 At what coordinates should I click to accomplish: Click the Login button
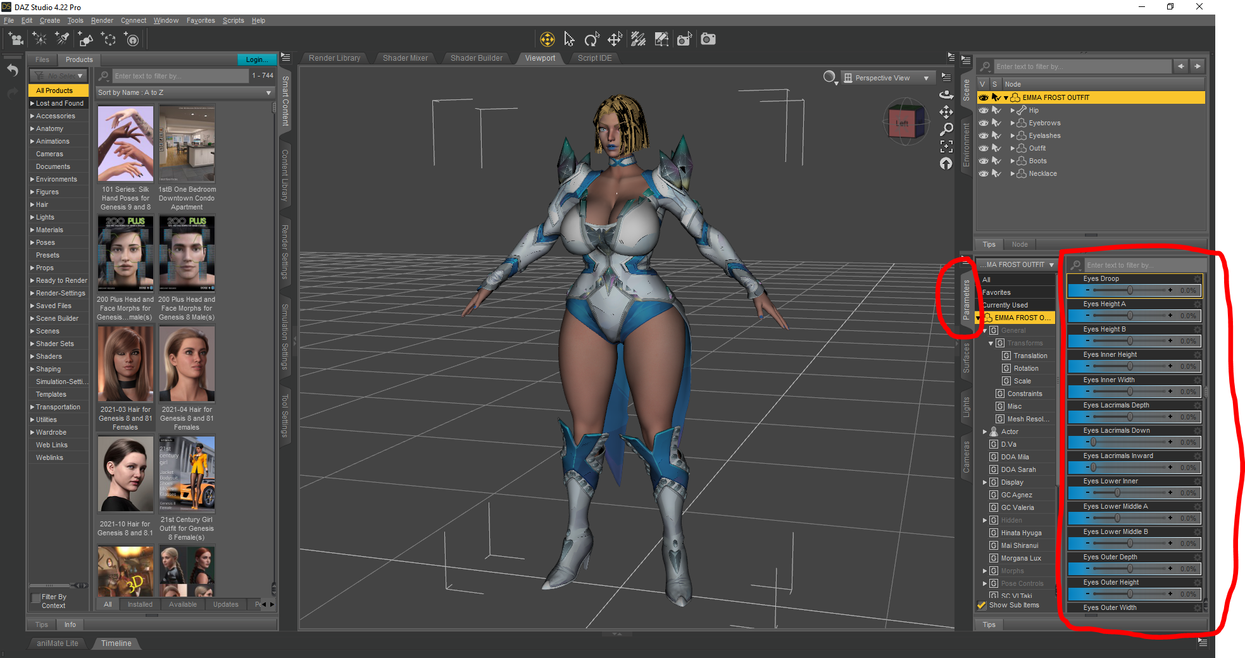[256, 59]
